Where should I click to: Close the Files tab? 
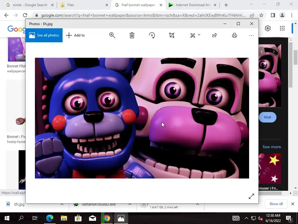(107, 5)
